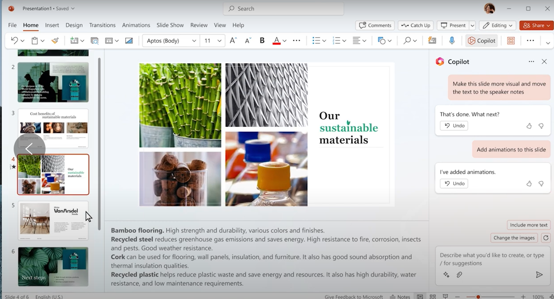554x299 pixels.
Task: Toggle Bold formatting
Action: (262, 41)
